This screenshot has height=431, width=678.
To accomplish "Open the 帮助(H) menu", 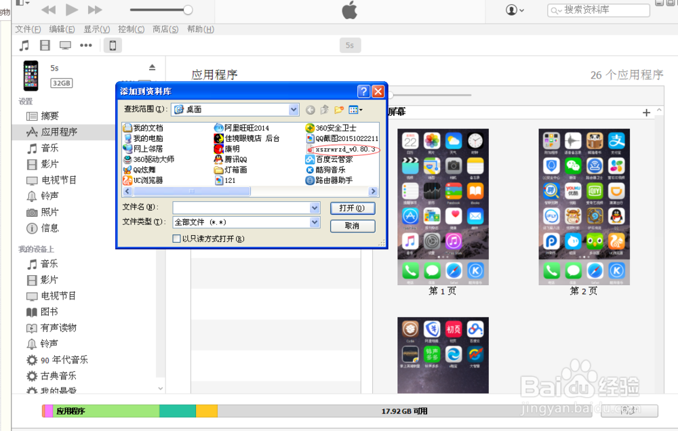I will click(200, 29).
